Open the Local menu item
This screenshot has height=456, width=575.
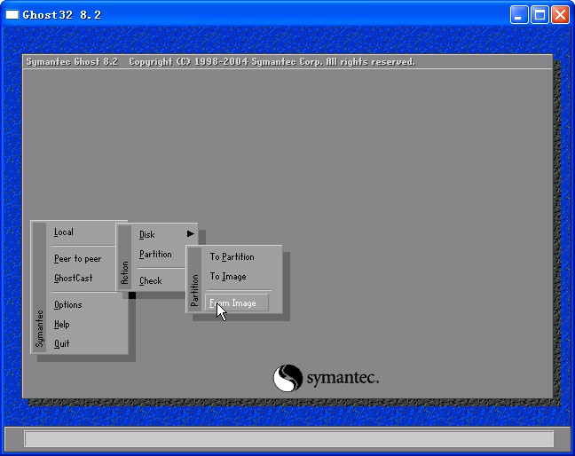[x=64, y=232]
